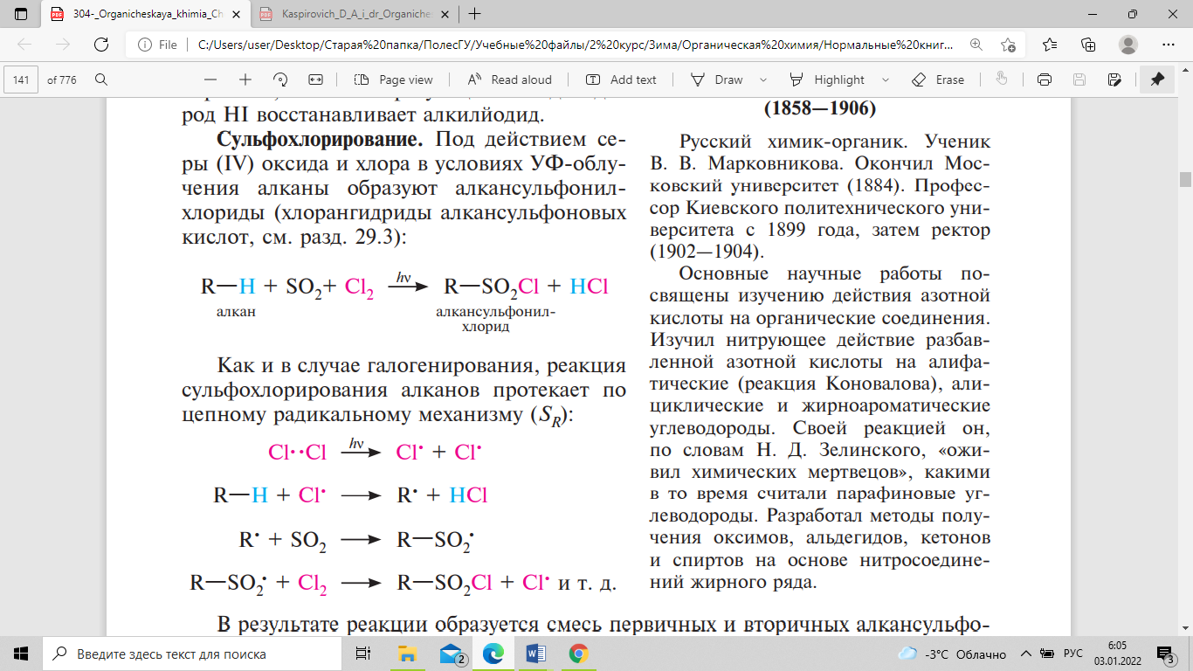Screen dimensions: 1193x671
Task: Select the Erase tool
Action: pos(938,80)
